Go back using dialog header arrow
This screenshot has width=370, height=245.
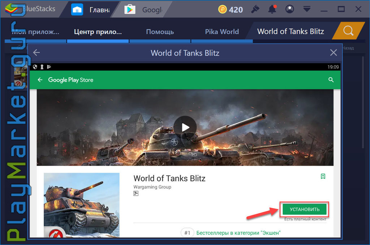point(36,53)
